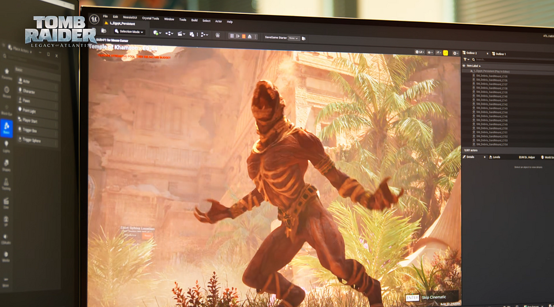This screenshot has width=554, height=307.
Task: Open the NoesisGUI menu
Action: (x=130, y=17)
